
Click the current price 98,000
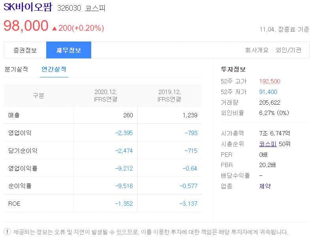point(26,26)
